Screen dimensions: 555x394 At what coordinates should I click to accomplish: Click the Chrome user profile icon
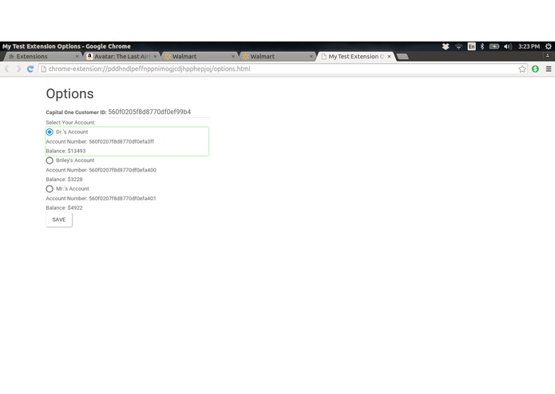(x=547, y=56)
